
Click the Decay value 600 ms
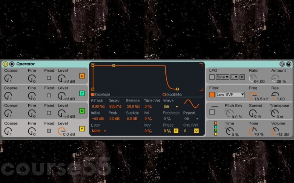tap(115, 107)
